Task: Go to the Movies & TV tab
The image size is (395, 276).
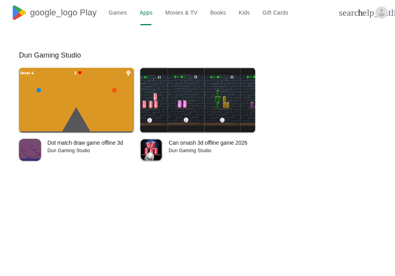Action: click(181, 13)
